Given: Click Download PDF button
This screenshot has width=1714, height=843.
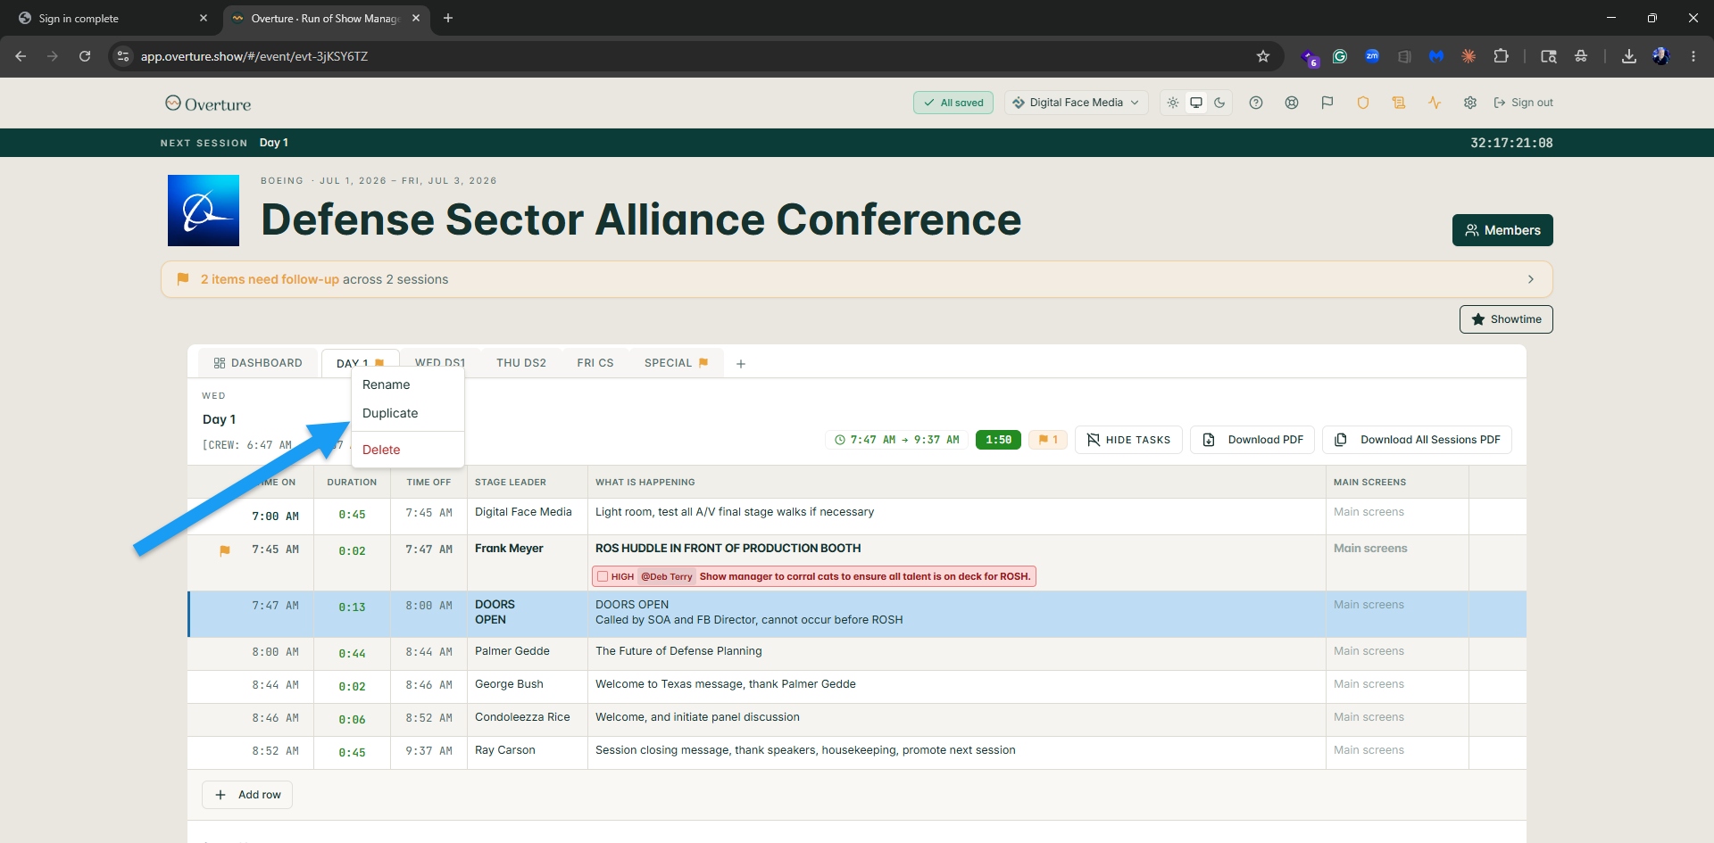Looking at the screenshot, I should coord(1252,440).
